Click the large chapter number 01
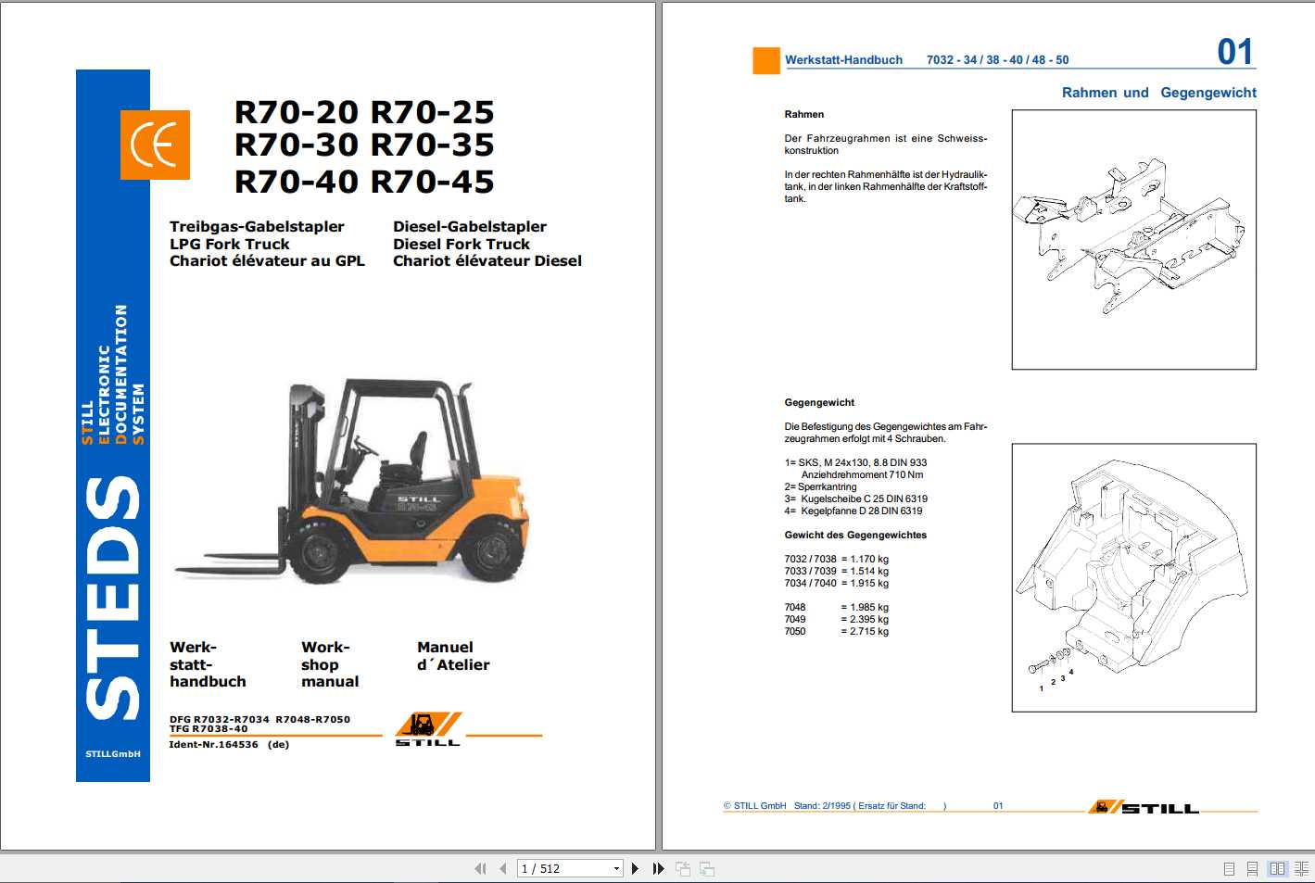 click(1235, 52)
